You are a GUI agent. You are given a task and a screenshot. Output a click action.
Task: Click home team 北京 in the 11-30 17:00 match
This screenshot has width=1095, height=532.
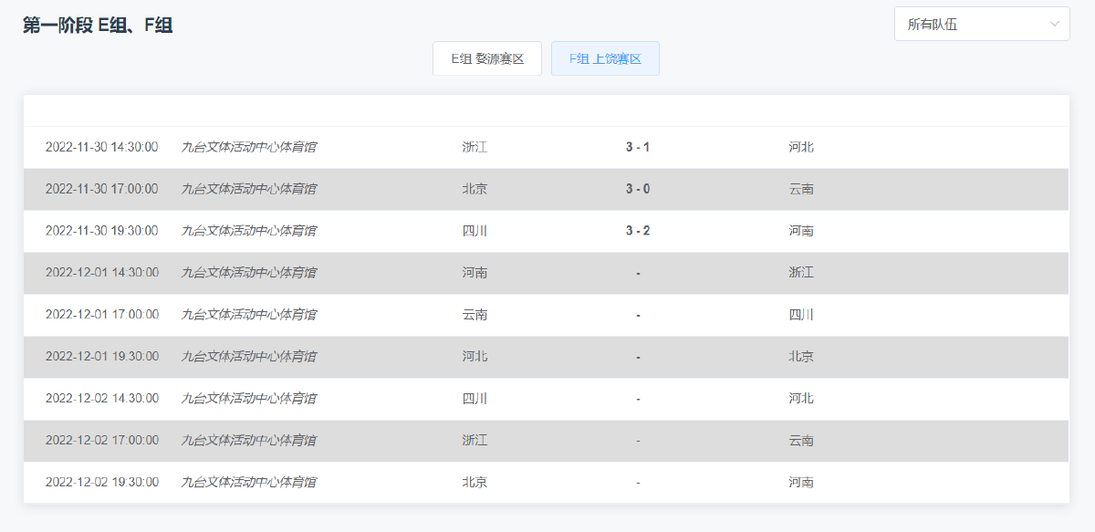tap(474, 189)
